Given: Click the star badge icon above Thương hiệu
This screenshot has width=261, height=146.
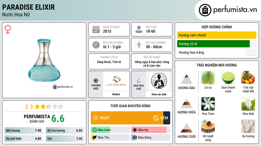Looking at the screenshot, I should click(96, 81).
